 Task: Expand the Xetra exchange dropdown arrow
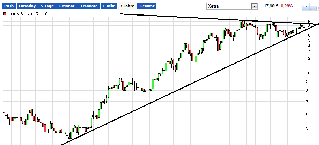pyautogui.click(x=254, y=6)
